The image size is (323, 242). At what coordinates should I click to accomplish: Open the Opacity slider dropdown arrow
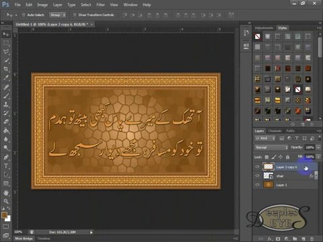tap(318, 147)
